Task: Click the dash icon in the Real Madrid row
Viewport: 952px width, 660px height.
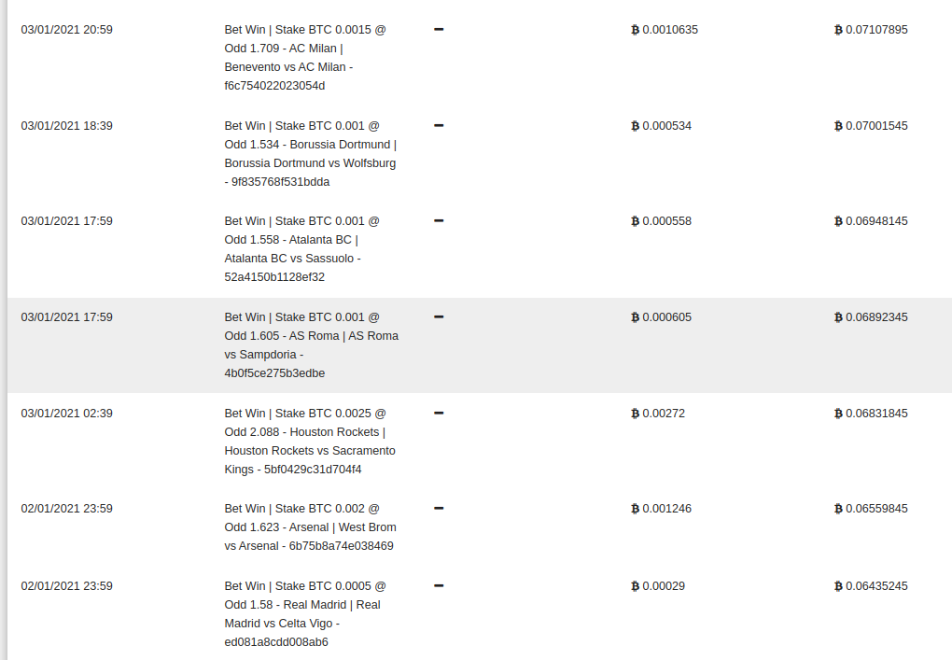Action: (x=439, y=586)
